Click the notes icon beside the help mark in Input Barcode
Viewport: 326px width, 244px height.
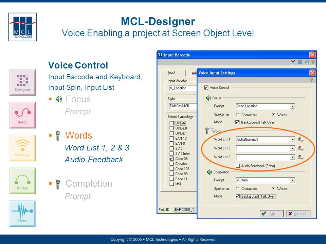(x=307, y=62)
